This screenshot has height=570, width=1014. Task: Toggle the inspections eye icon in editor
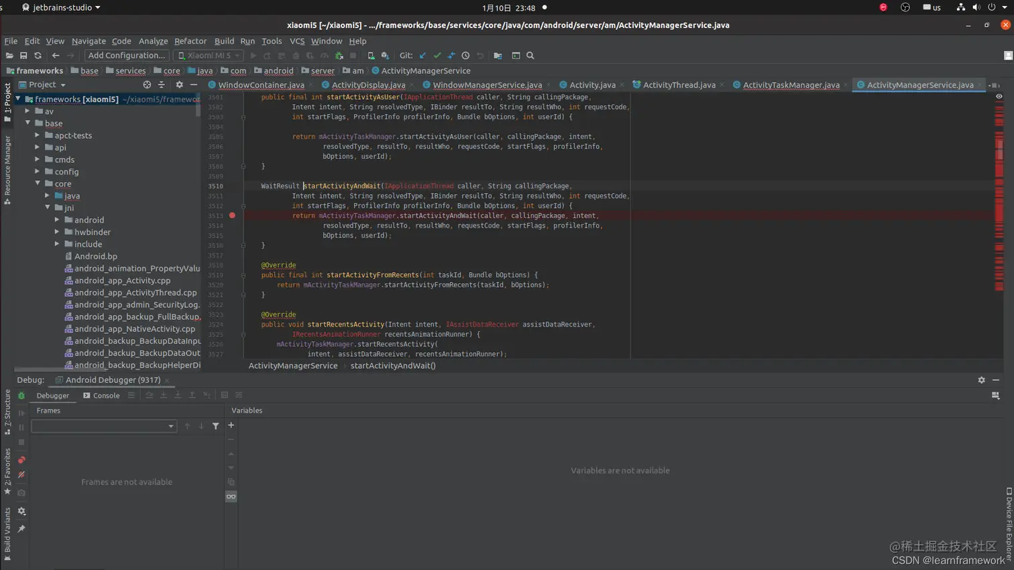click(x=999, y=97)
